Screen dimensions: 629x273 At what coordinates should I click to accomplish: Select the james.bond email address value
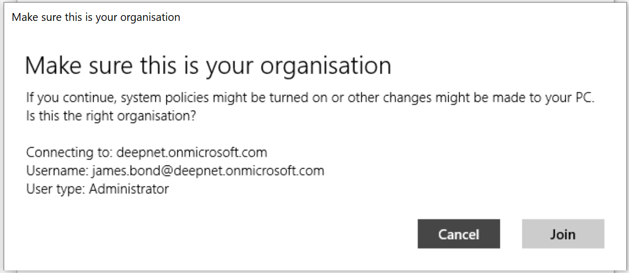pyautogui.click(x=208, y=171)
